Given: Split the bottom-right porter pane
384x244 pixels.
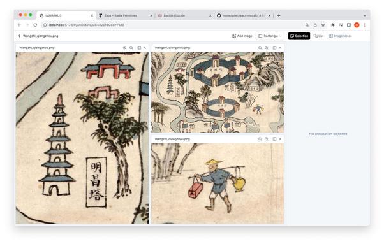Looking at the screenshot, I should 274,139.
